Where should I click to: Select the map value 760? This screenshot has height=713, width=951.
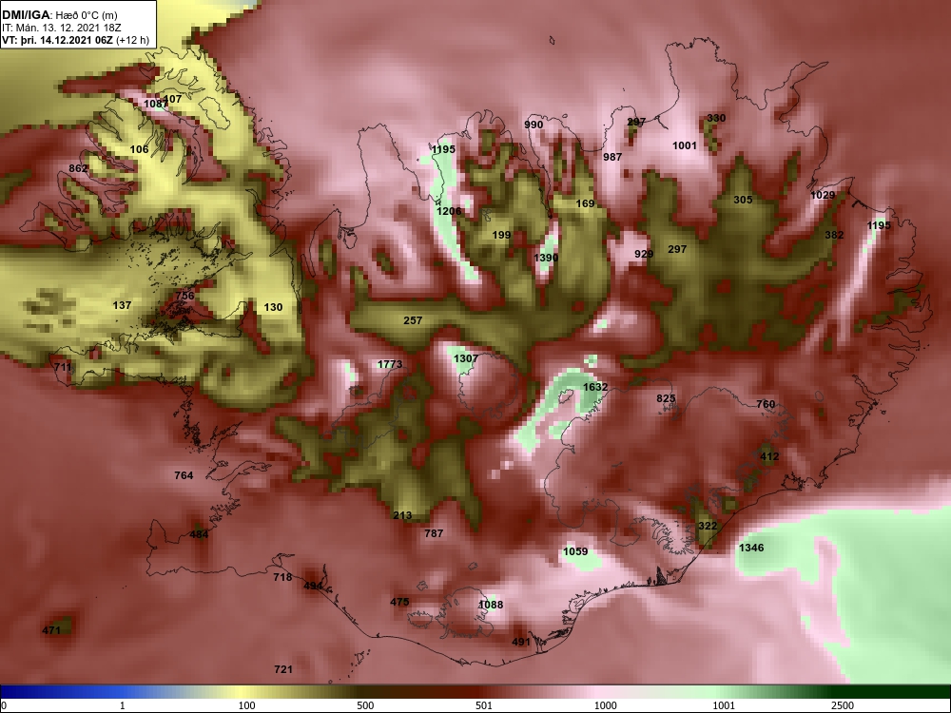(x=766, y=404)
